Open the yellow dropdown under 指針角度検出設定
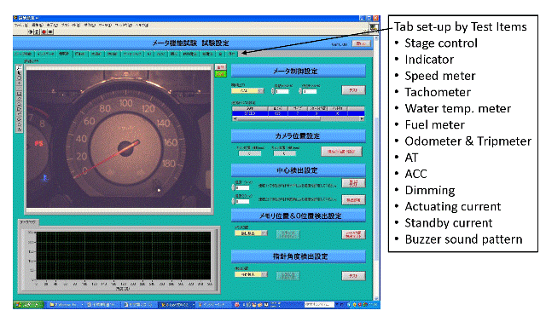 click(x=251, y=274)
